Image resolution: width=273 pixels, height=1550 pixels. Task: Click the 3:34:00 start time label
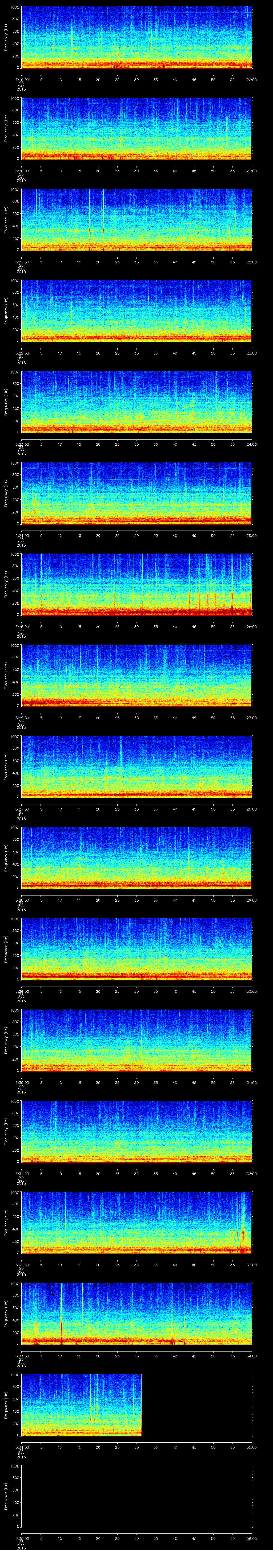[x=22, y=1447]
